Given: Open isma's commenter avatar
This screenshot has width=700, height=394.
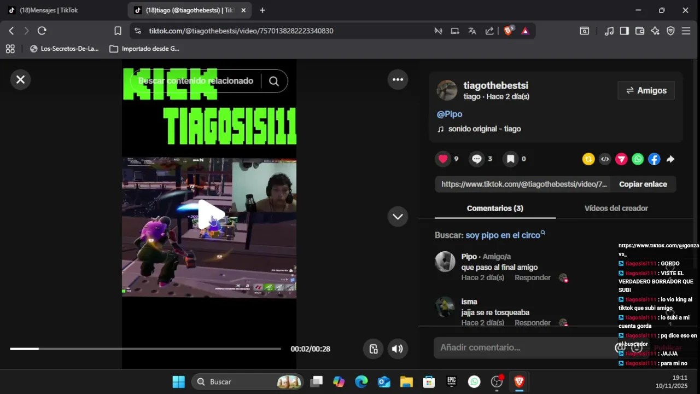Looking at the screenshot, I should (445, 306).
